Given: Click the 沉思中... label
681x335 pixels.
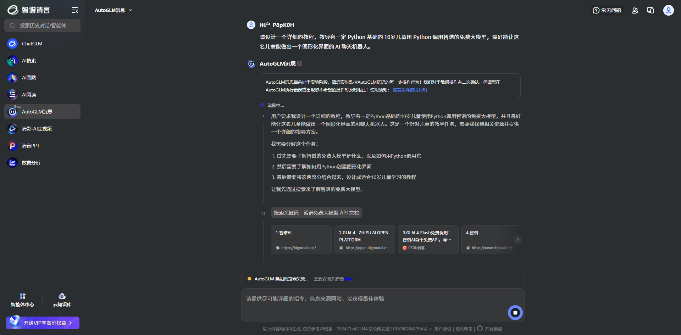Looking at the screenshot, I should click(x=276, y=106).
